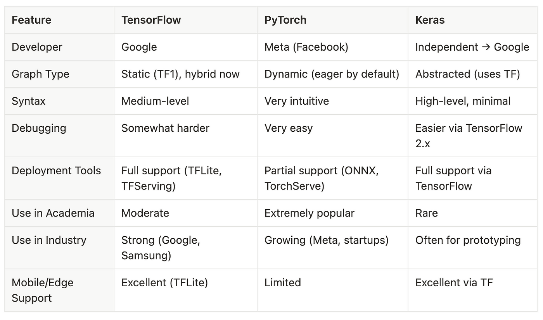Select the Somewhat harder debugging cell
This screenshot has width=543, height=320.
pos(185,136)
